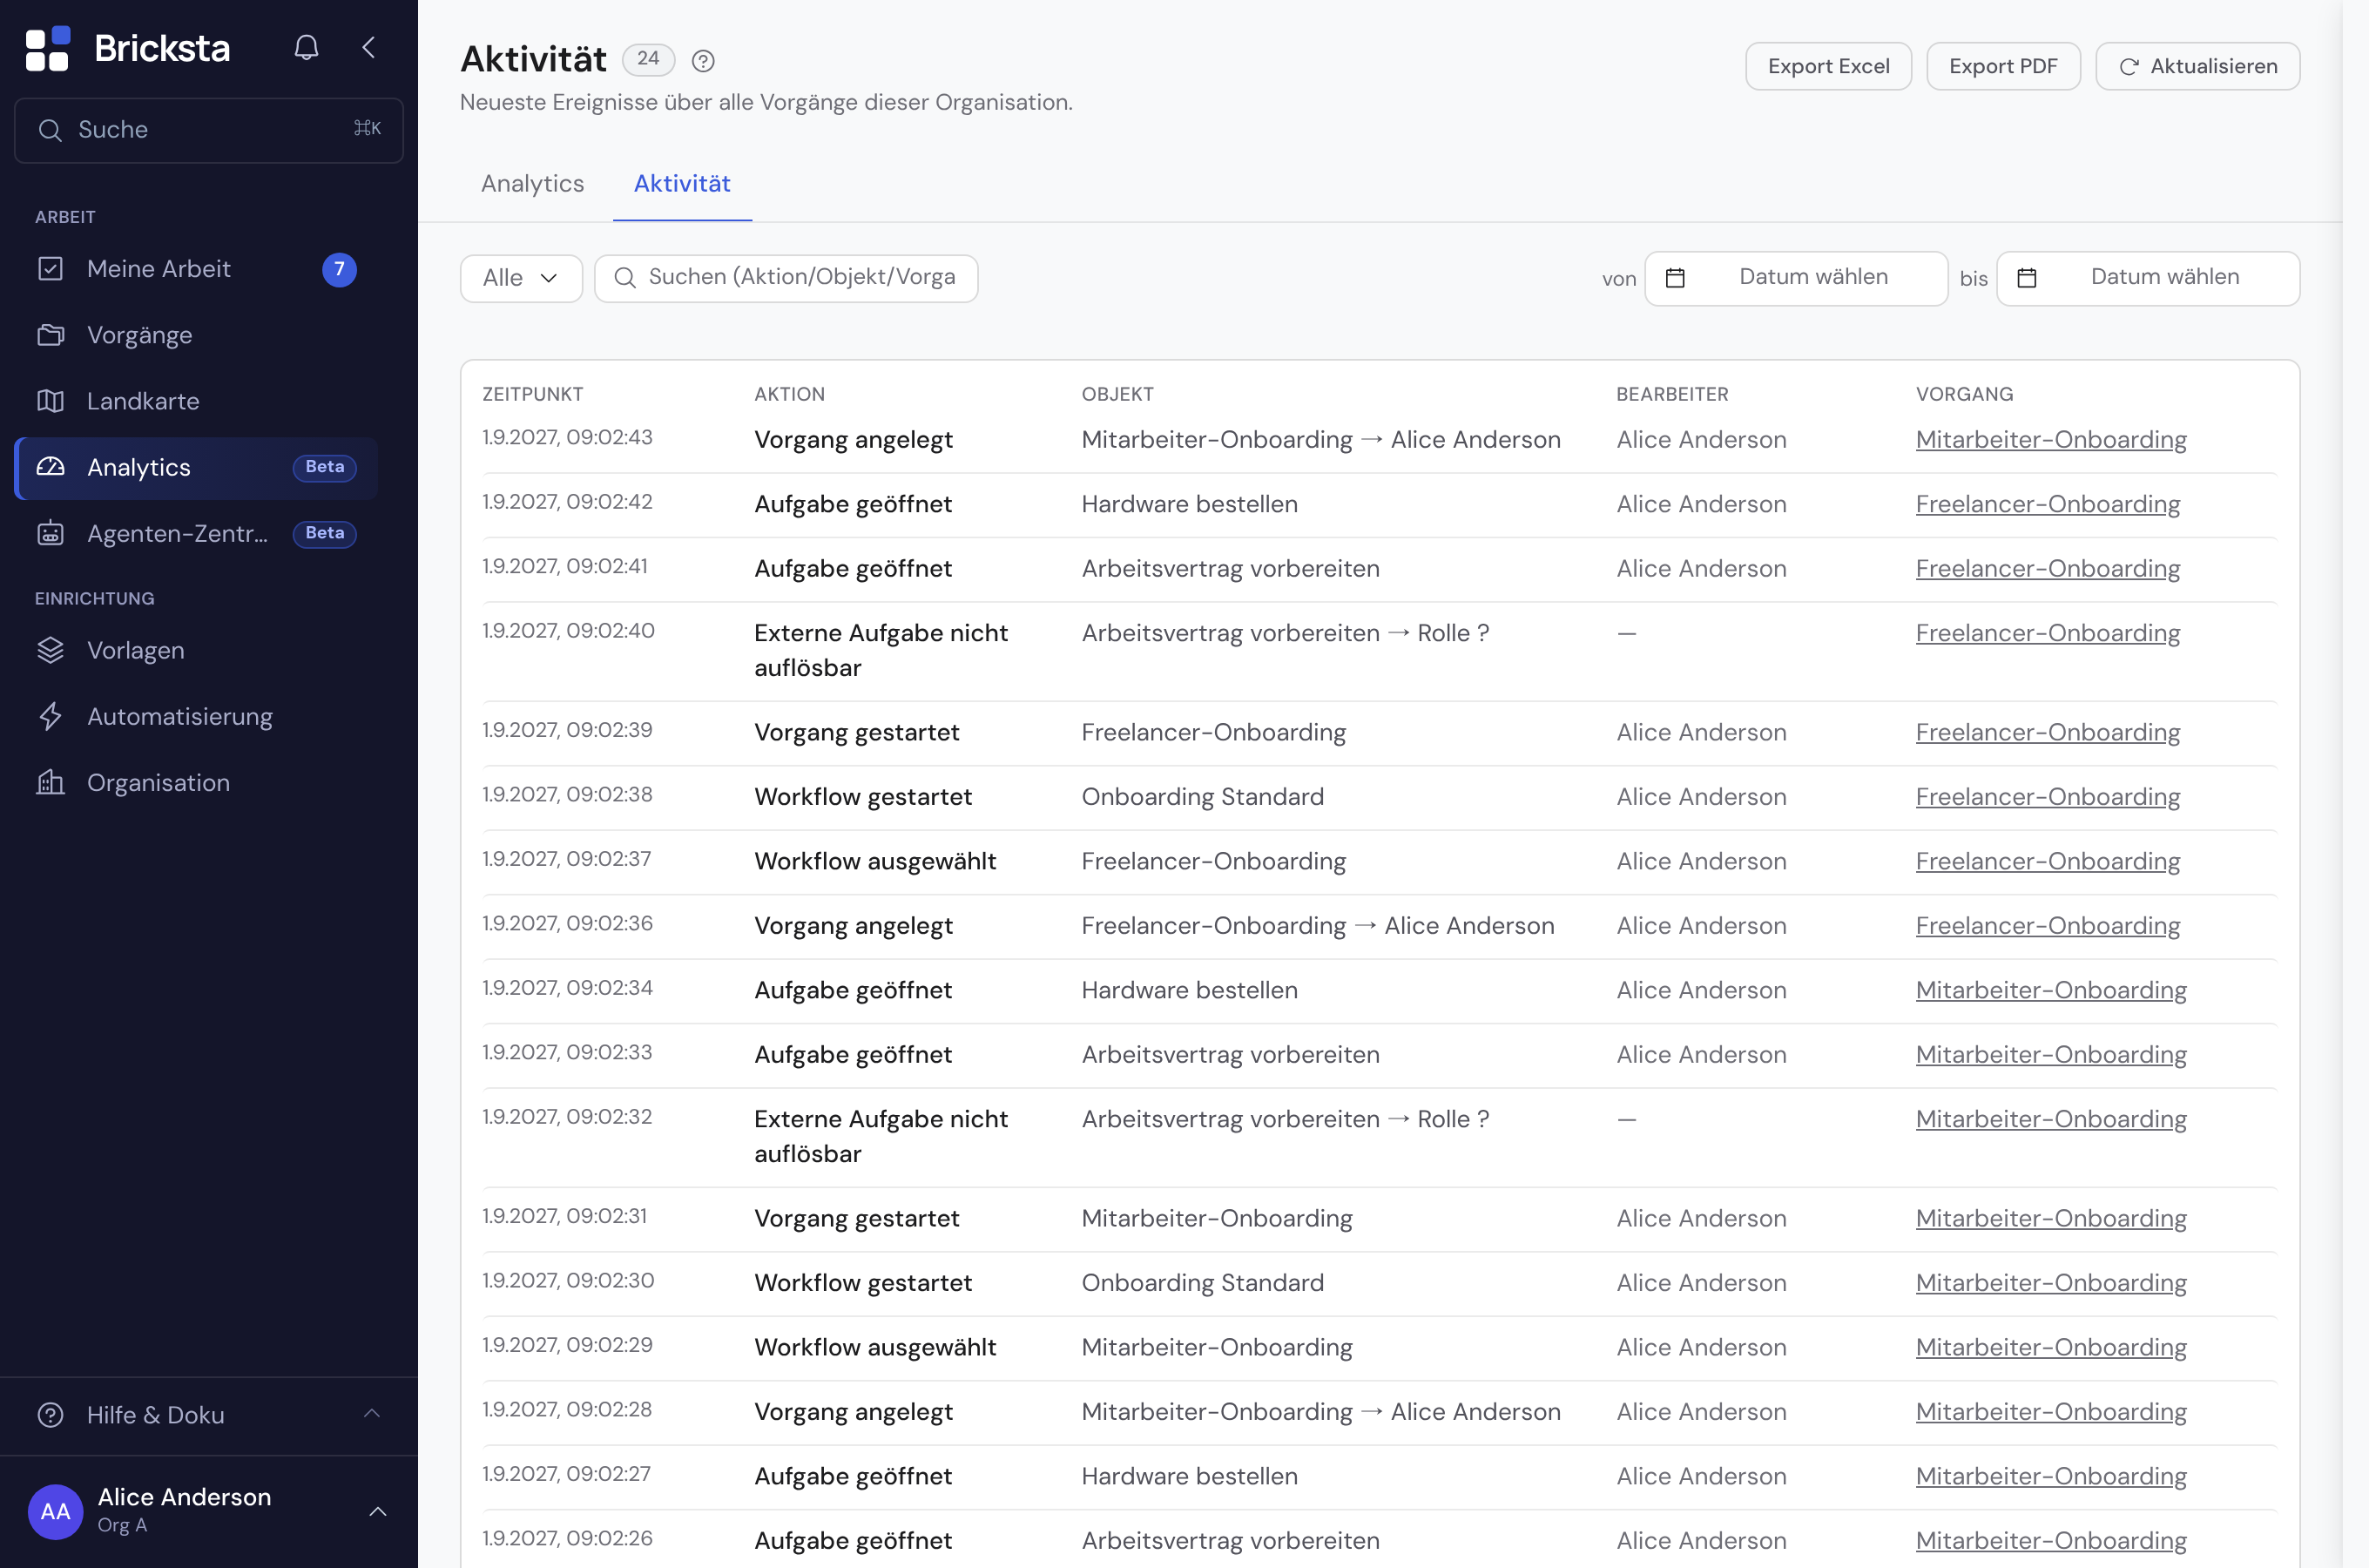Click the Zeitpunkt column header
2369x1568 pixels.
coord(532,394)
